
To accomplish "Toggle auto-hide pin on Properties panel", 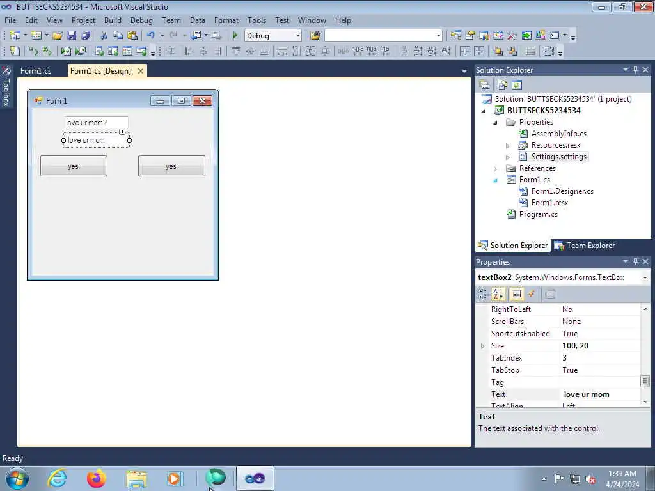I will (635, 261).
